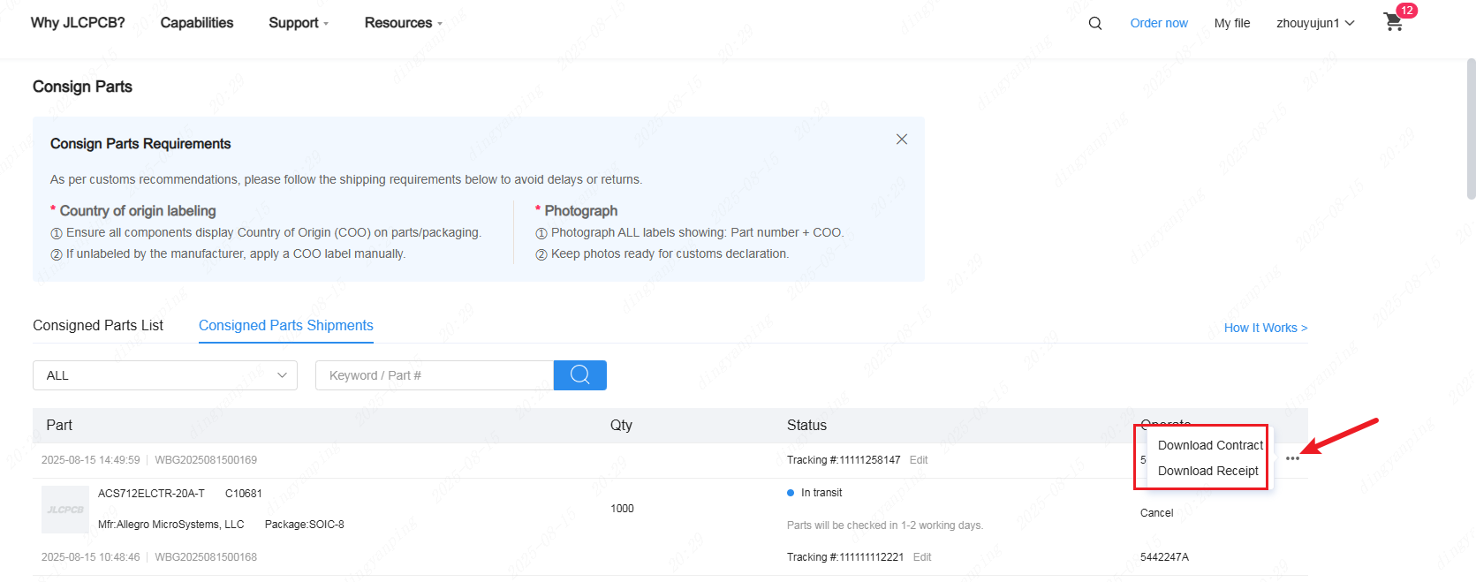Choose Download Receipt from the popup menu

coord(1208,471)
